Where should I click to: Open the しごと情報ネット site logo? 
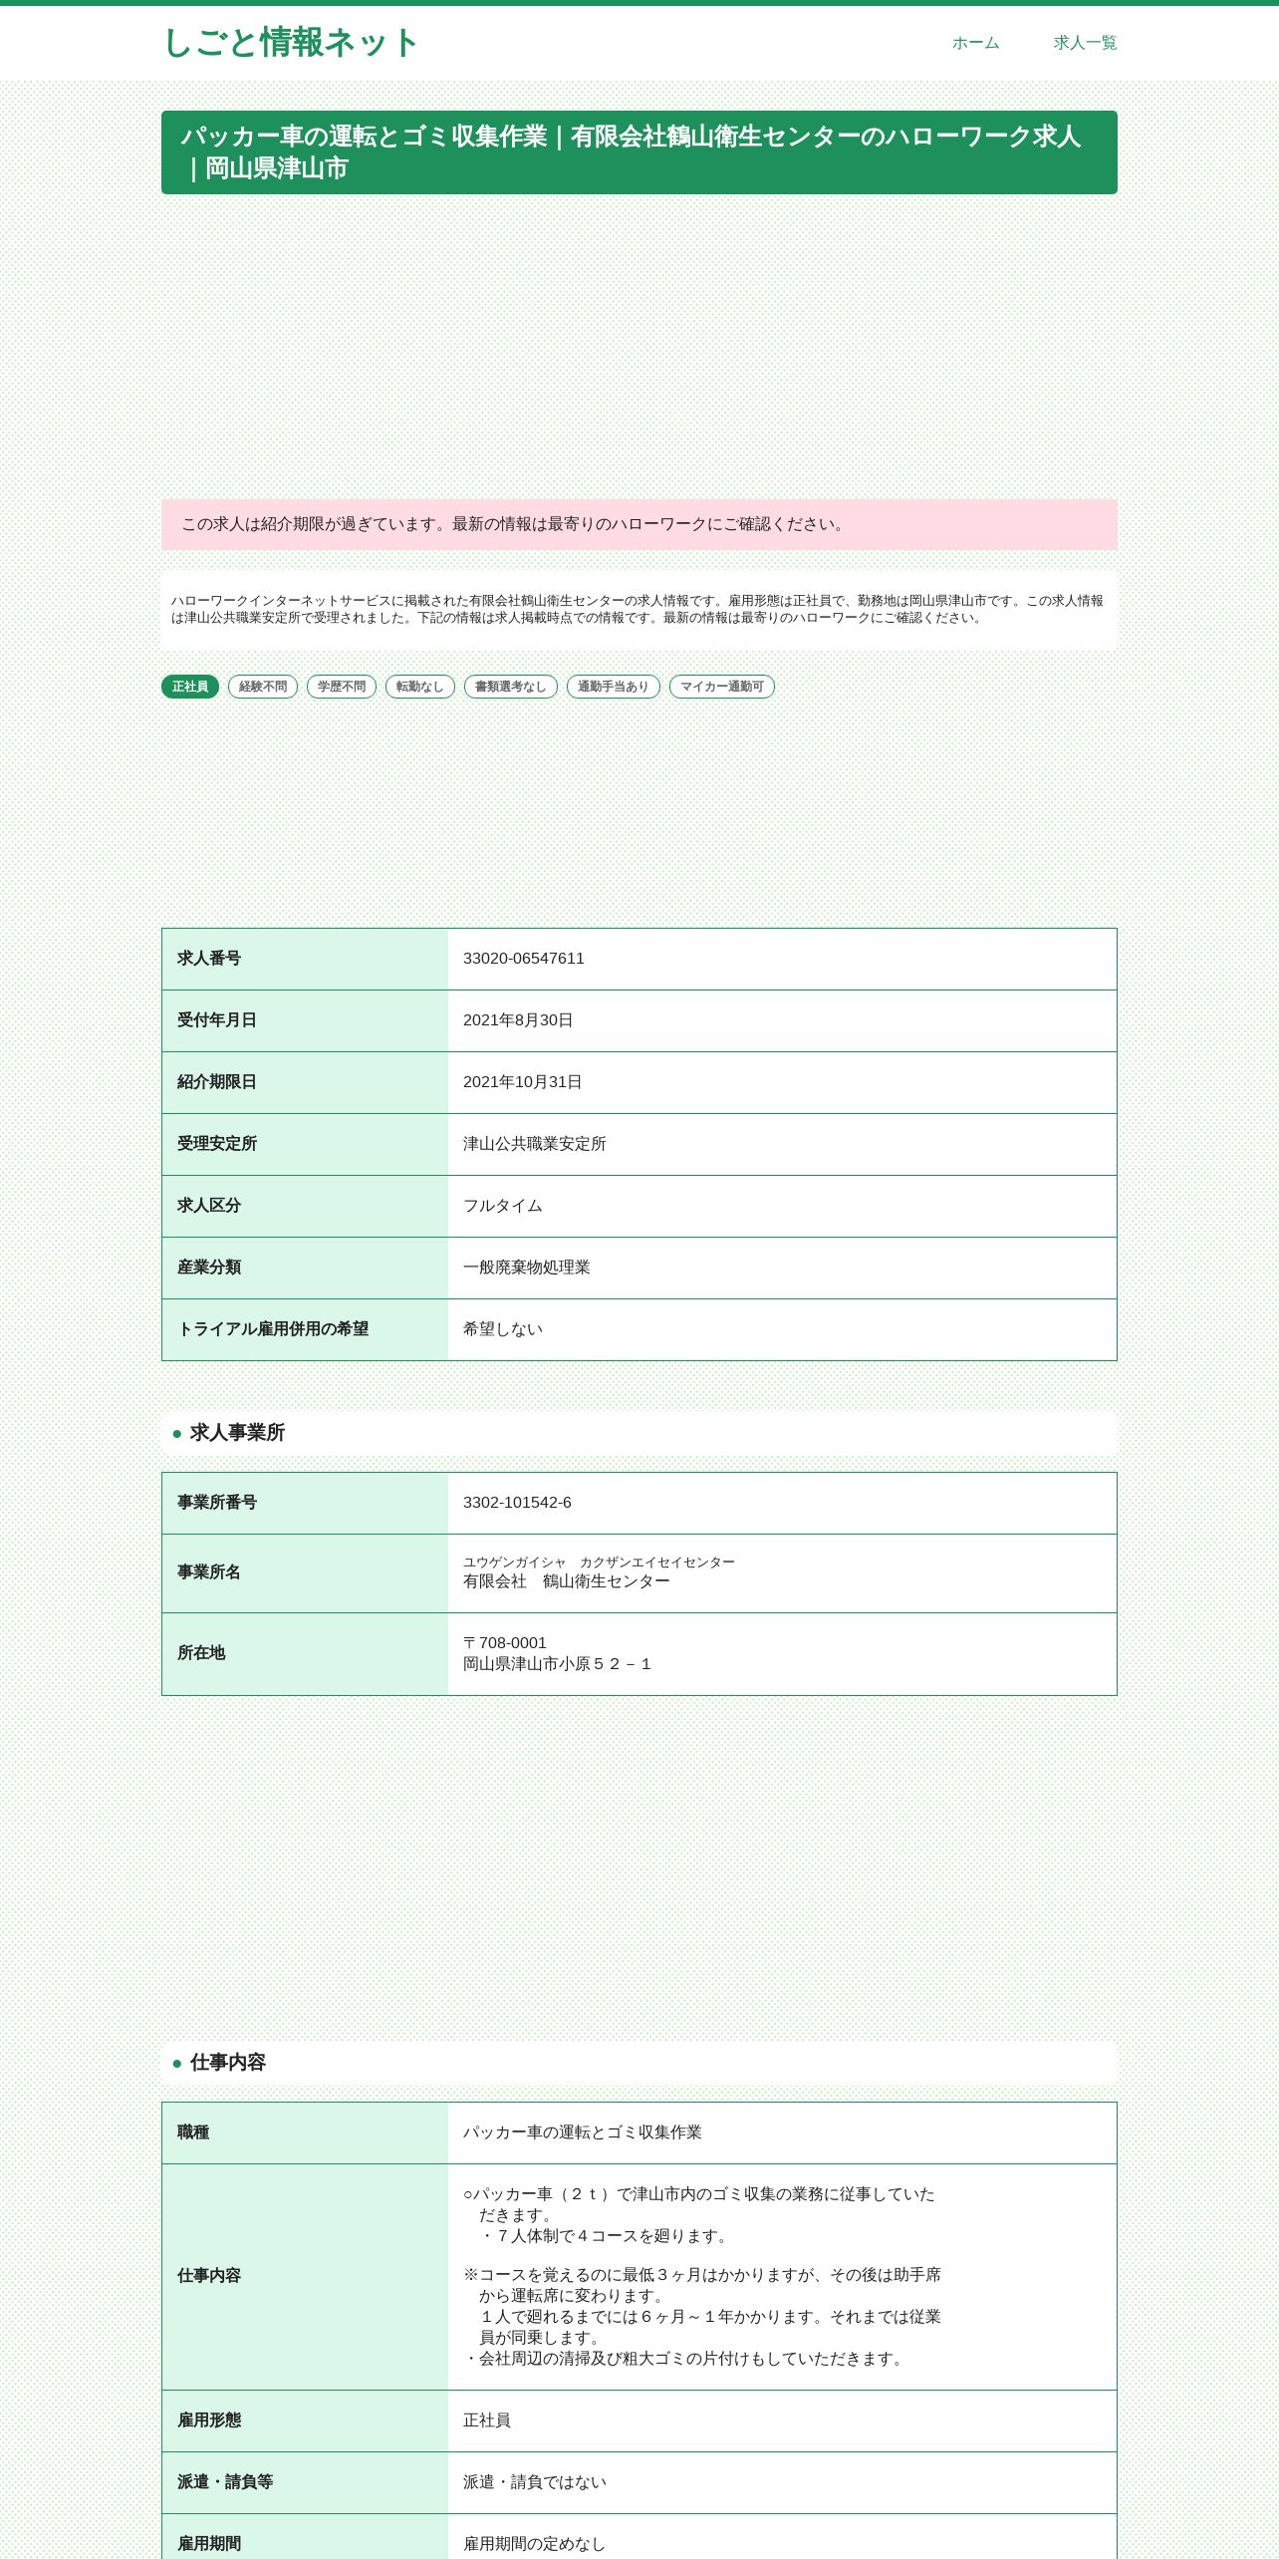click(x=290, y=43)
